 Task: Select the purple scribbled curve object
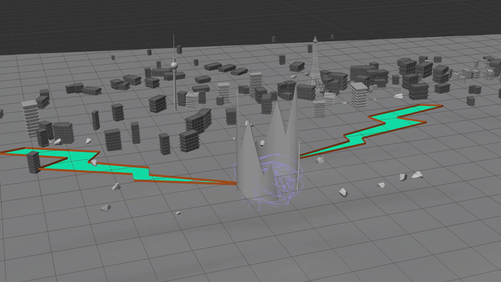point(269,180)
